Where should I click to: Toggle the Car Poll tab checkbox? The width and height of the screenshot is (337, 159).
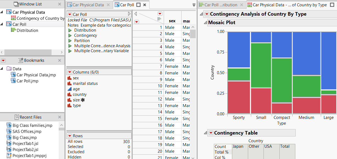(x=138, y=5)
